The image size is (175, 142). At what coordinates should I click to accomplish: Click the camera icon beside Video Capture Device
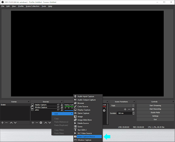(75, 137)
